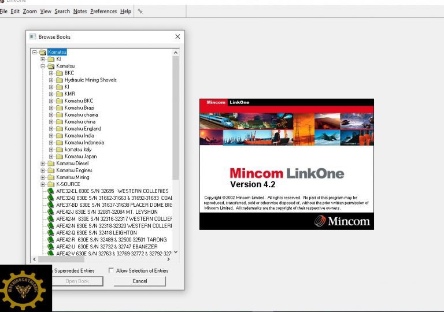Viewport: 444px width, 312px height.
Task: Click the Mincom LinkOne splash image
Action: pyautogui.click(x=287, y=164)
